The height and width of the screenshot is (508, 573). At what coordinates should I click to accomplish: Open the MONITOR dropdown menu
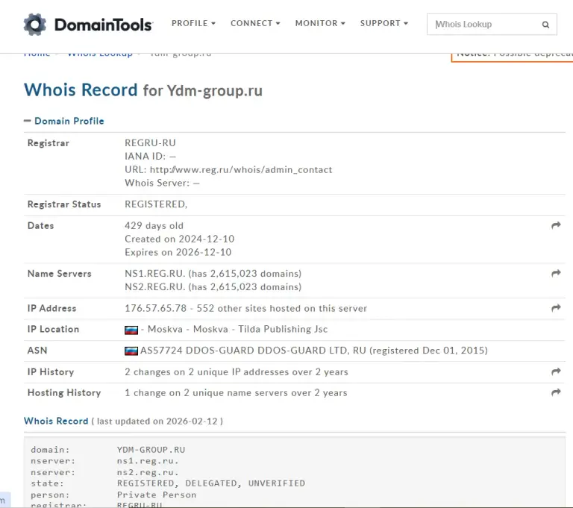tap(320, 23)
